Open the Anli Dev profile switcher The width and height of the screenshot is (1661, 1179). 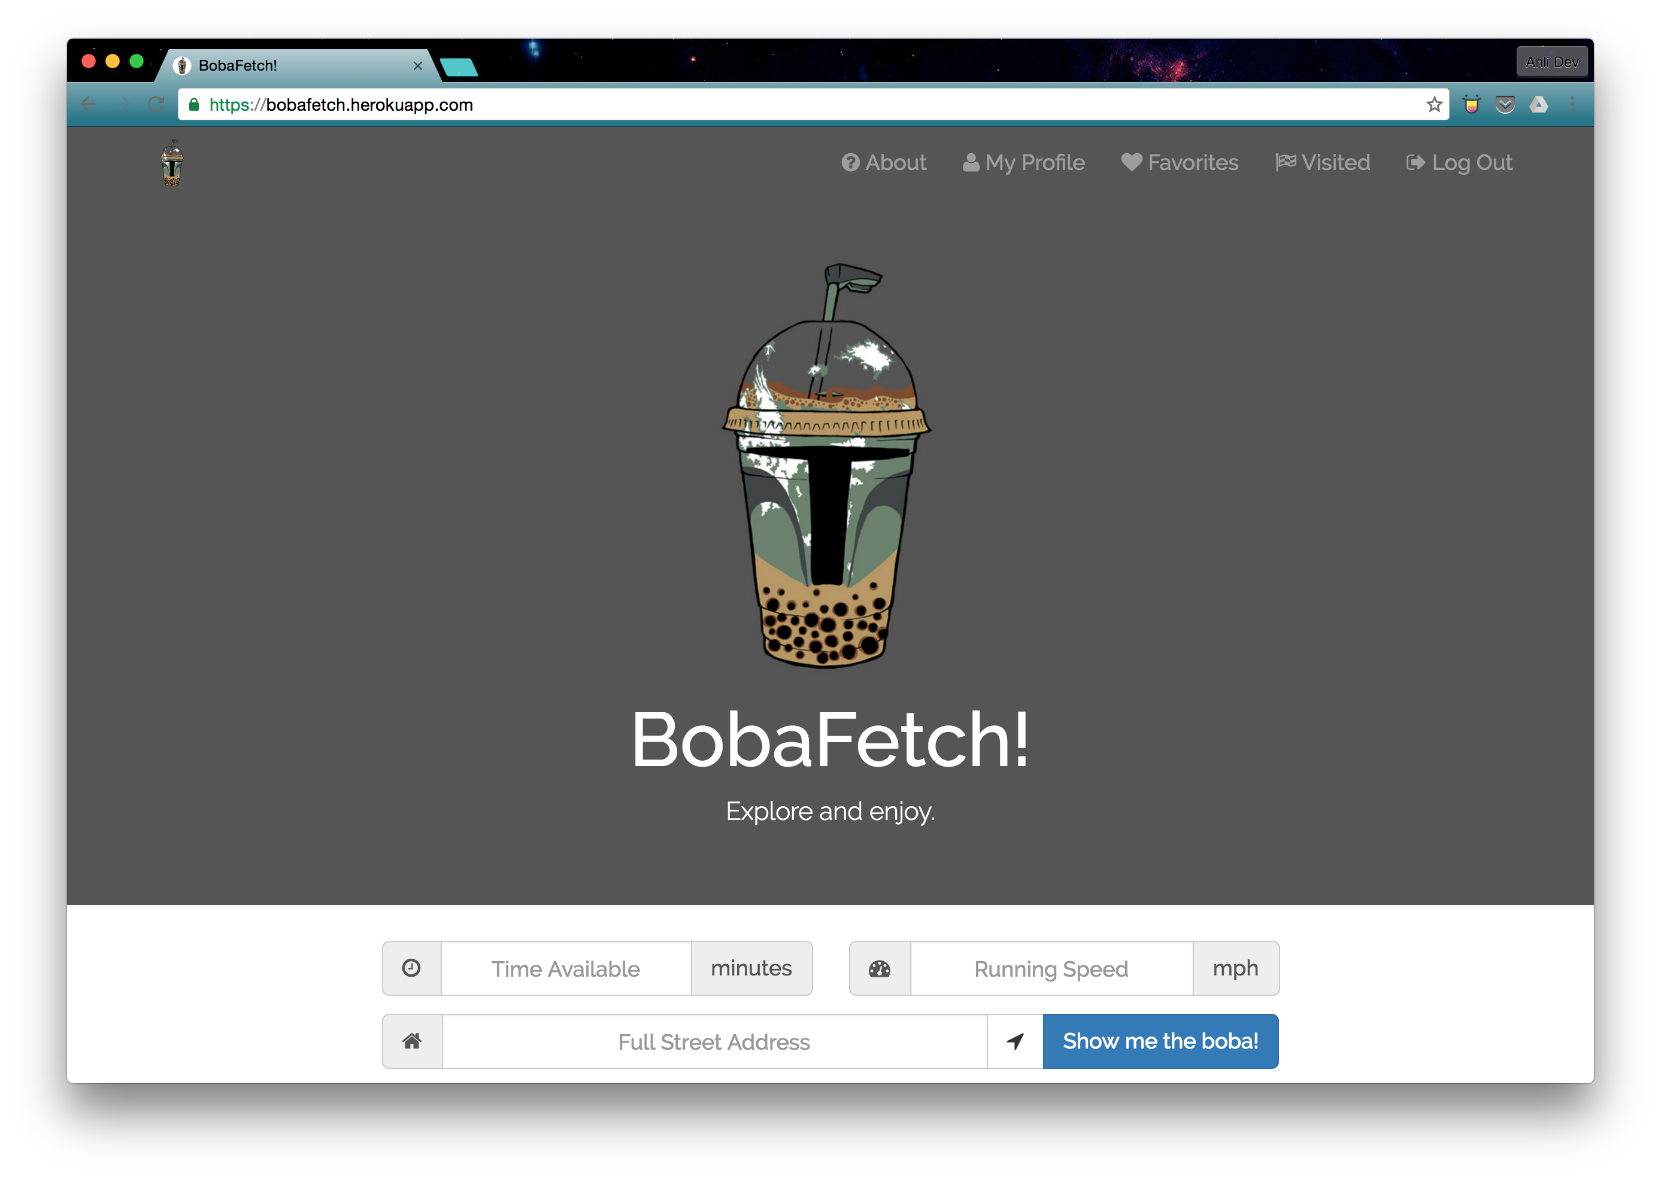point(1551,62)
